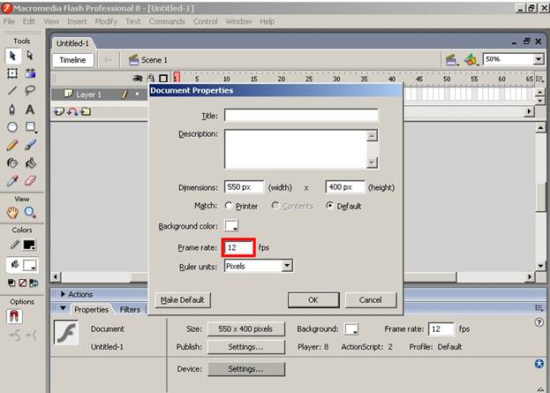Open the Edit Scene clapper menu
550x393 pixels.
point(451,60)
